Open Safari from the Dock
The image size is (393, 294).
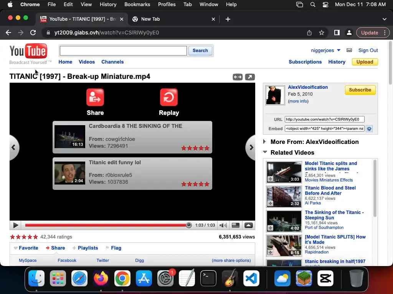pos(79,278)
